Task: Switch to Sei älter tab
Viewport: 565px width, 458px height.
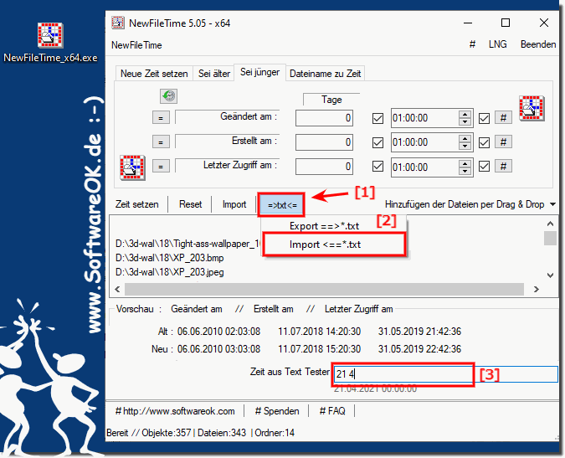Action: pos(214,74)
